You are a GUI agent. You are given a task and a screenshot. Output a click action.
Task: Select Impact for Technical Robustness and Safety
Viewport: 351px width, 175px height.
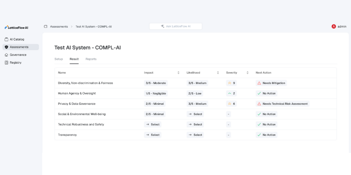[x=153, y=125]
